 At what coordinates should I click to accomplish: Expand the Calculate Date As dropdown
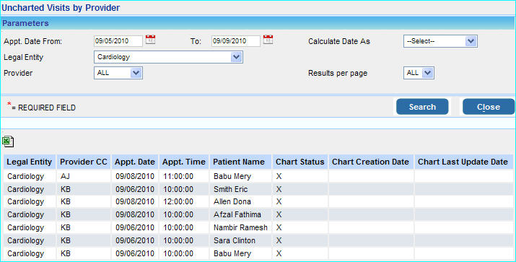[440, 41]
